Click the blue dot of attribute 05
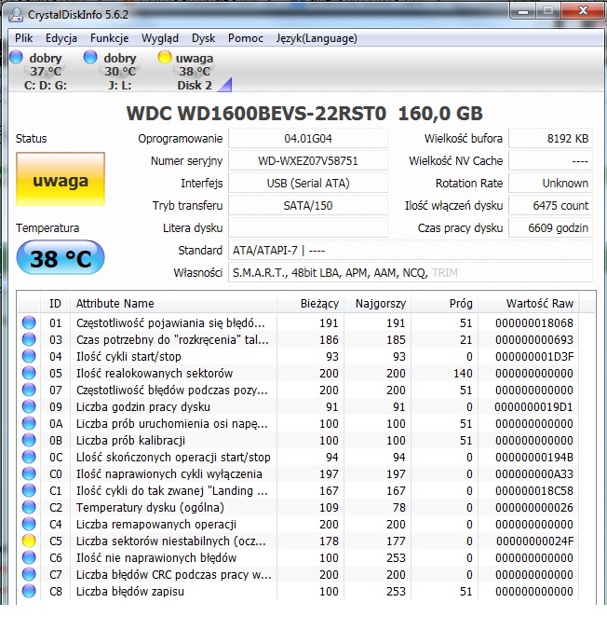The image size is (607, 644). 29,373
